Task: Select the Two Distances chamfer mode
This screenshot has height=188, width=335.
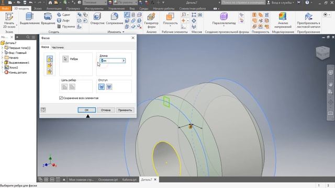Action: click(50, 72)
